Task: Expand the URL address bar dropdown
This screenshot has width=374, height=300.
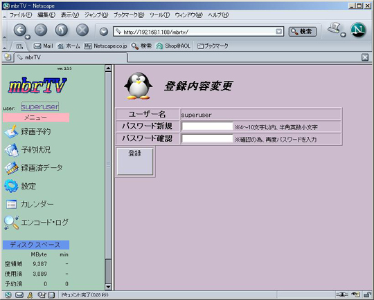Action: (278, 31)
